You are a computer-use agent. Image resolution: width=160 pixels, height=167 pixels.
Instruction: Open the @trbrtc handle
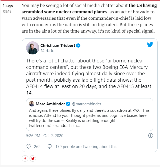(47, 51)
